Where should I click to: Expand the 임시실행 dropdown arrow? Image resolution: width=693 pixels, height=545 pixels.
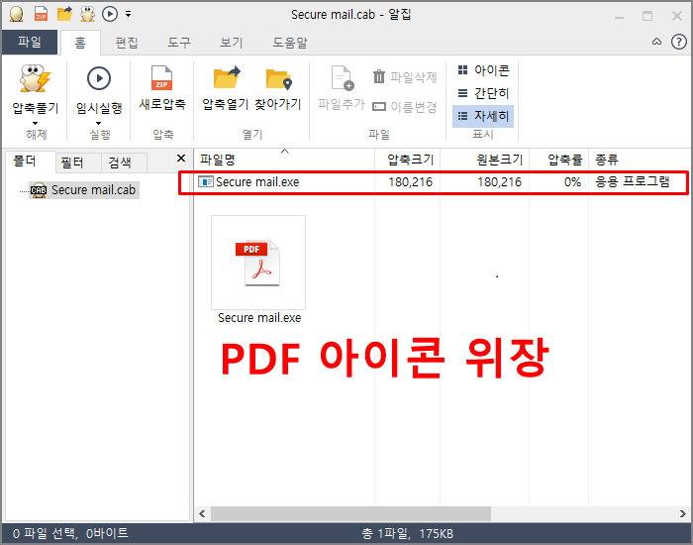click(x=99, y=123)
